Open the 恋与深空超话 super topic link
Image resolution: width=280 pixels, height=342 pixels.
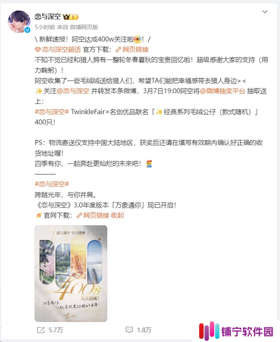click(61, 49)
